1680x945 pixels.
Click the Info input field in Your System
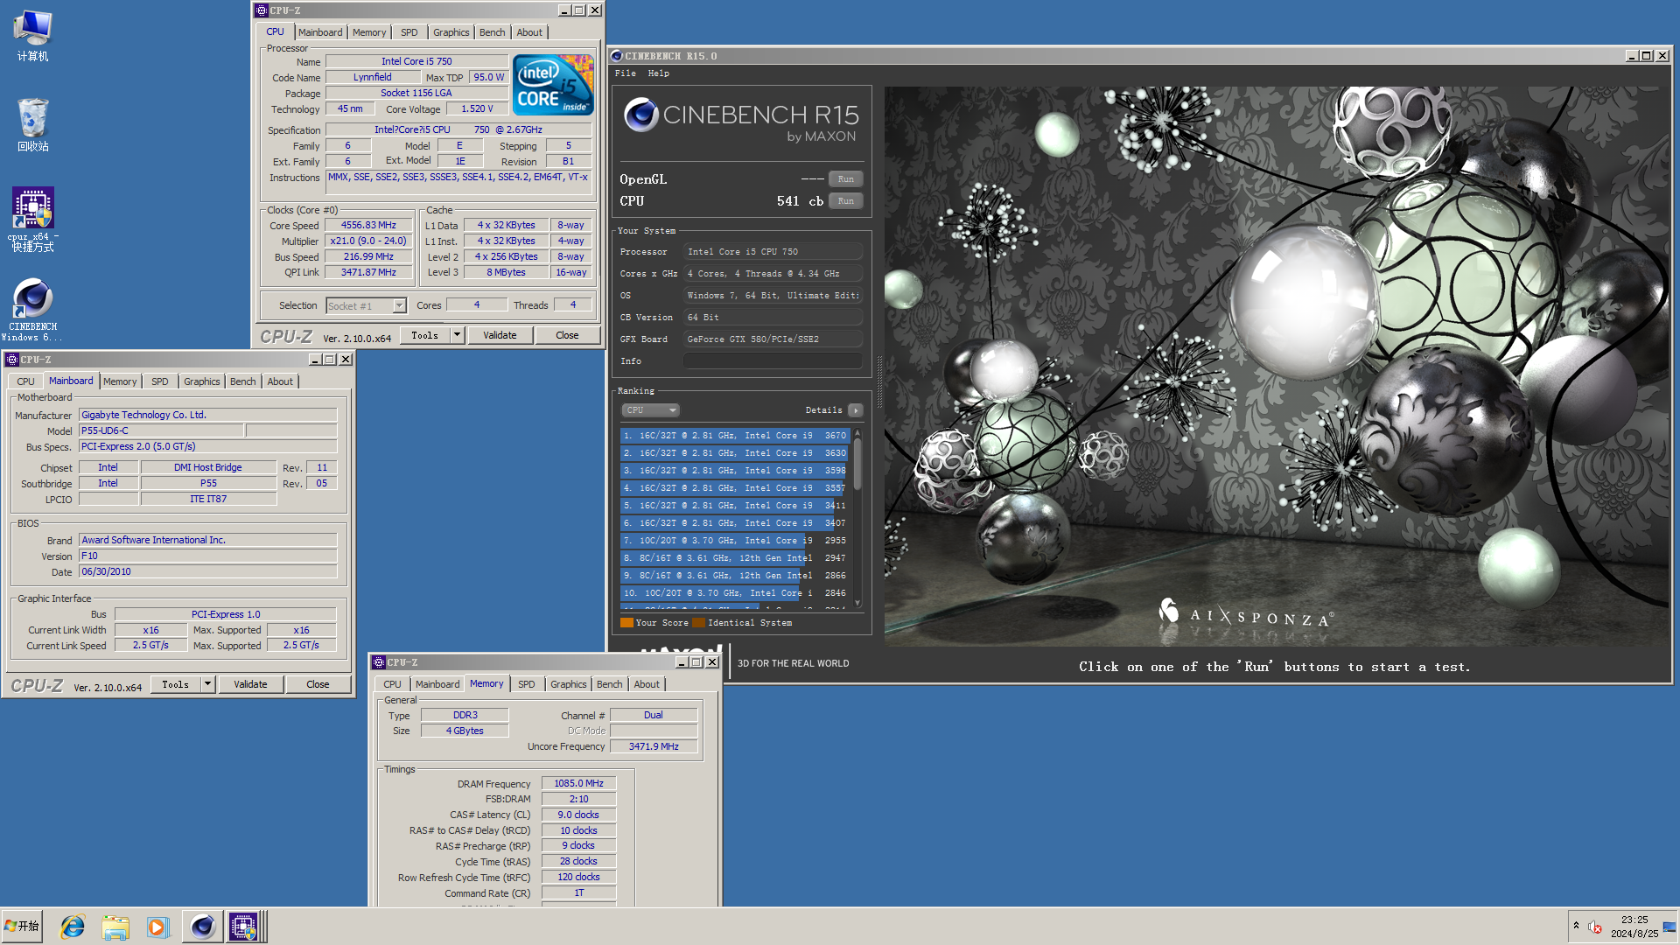[773, 361]
